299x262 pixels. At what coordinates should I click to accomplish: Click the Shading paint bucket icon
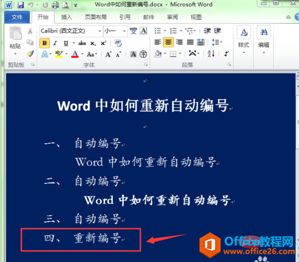click(x=158, y=54)
